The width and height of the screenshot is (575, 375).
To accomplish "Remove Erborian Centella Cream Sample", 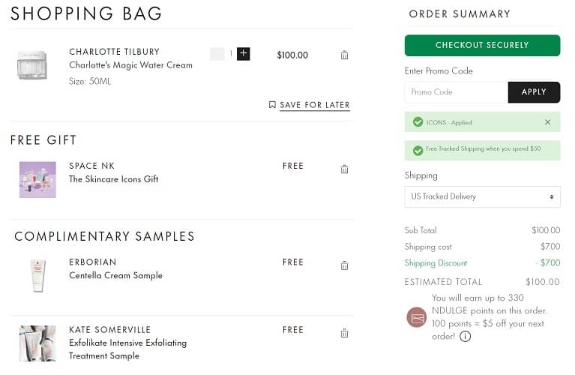I will [x=344, y=265].
